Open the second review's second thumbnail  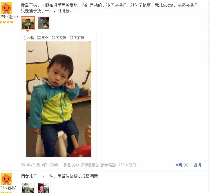[44, 188]
